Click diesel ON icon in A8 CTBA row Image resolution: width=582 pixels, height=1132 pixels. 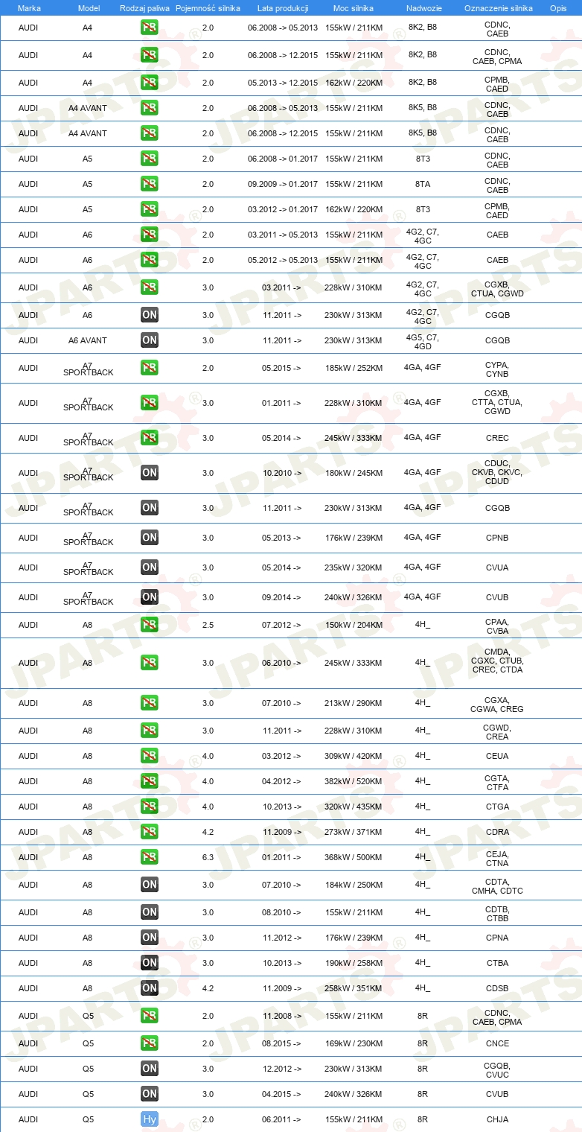pyautogui.click(x=150, y=963)
